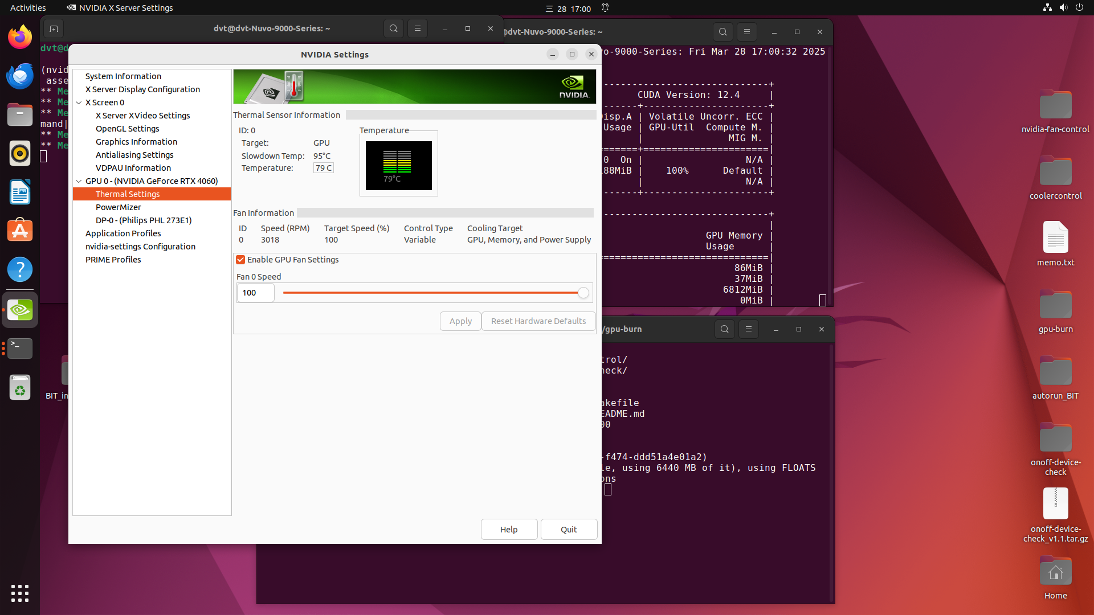Click new tab icon in terminal
Image resolution: width=1094 pixels, height=615 pixels.
54,28
